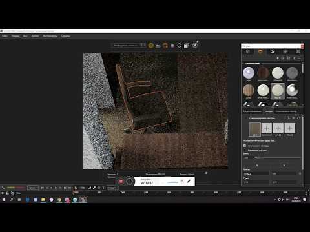Open the Справка (Help) menu
Screen dimensions: 310x232
tap(65, 36)
